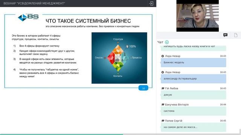Click the 16:44 timestamp in chat
241x135 pixels.
pyautogui.click(x=223, y=105)
